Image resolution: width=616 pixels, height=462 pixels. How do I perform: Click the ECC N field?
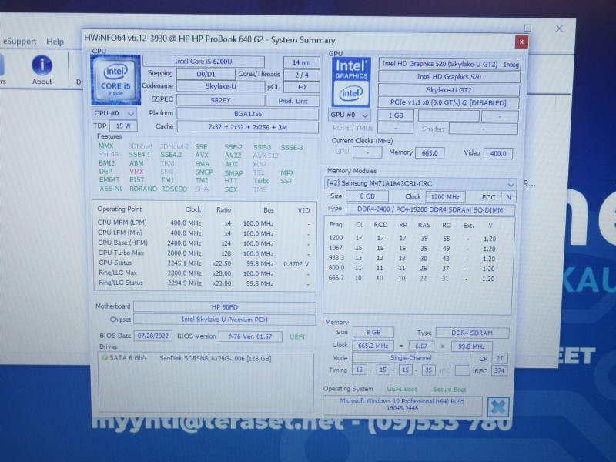508,197
